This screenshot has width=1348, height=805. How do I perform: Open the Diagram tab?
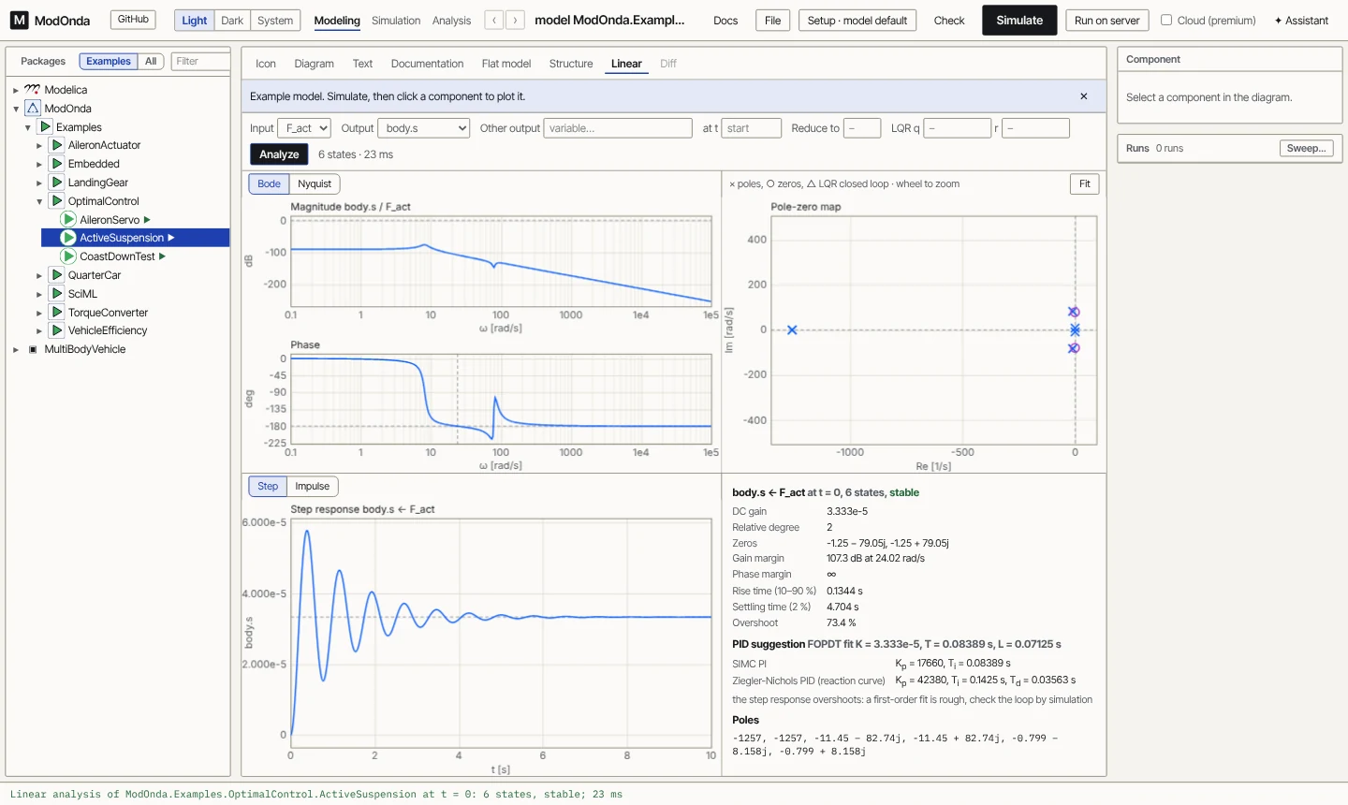(314, 64)
